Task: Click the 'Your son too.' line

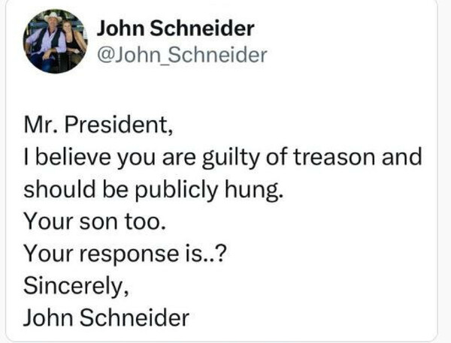Action: [95, 221]
